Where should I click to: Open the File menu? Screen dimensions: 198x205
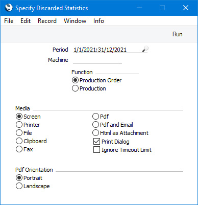coord(9,21)
